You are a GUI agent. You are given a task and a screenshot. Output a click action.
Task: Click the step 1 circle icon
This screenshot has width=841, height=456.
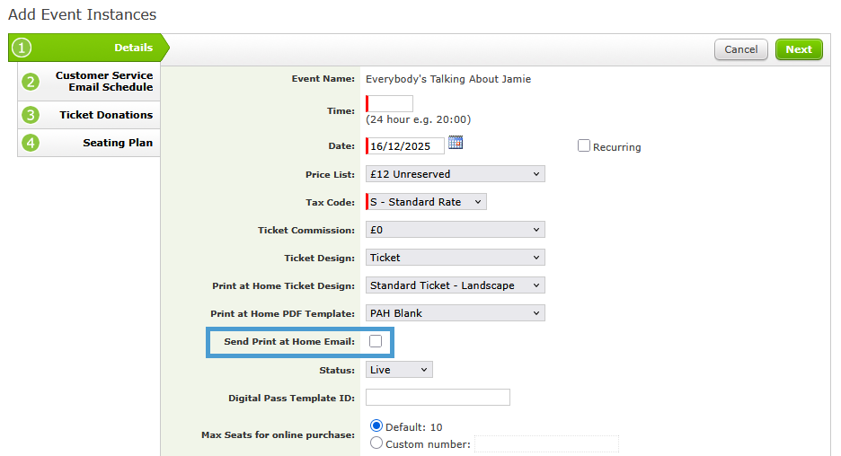[x=22, y=48]
